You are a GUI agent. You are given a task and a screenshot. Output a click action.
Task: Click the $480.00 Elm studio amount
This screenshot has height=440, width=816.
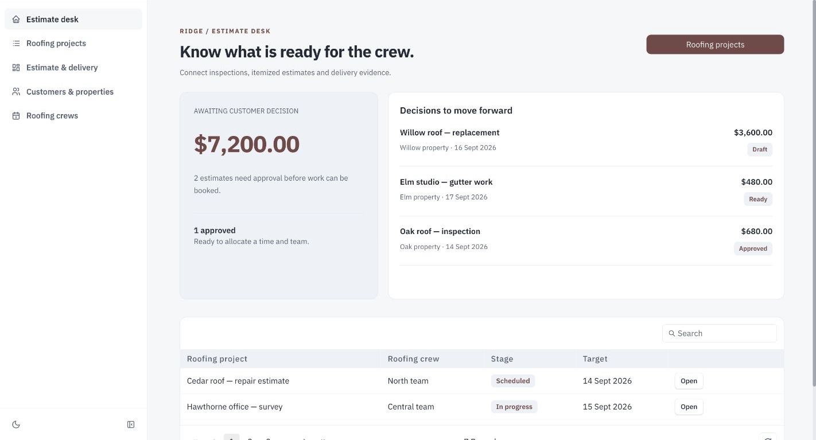point(757,182)
